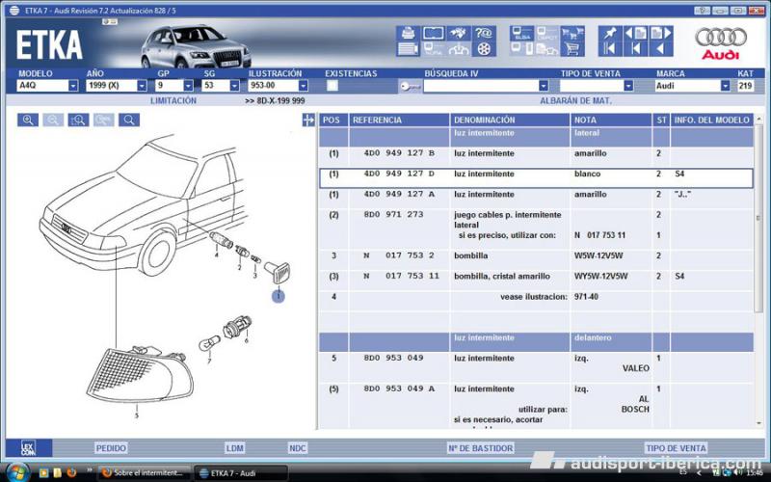
Task: Click the NDC button
Action: (x=298, y=448)
